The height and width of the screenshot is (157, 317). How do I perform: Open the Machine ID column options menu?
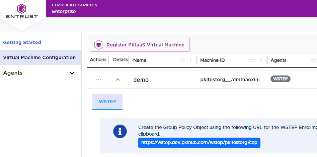261,60
